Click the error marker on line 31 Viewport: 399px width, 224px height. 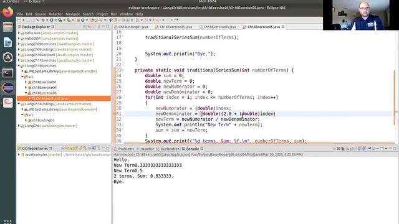click(x=115, y=114)
